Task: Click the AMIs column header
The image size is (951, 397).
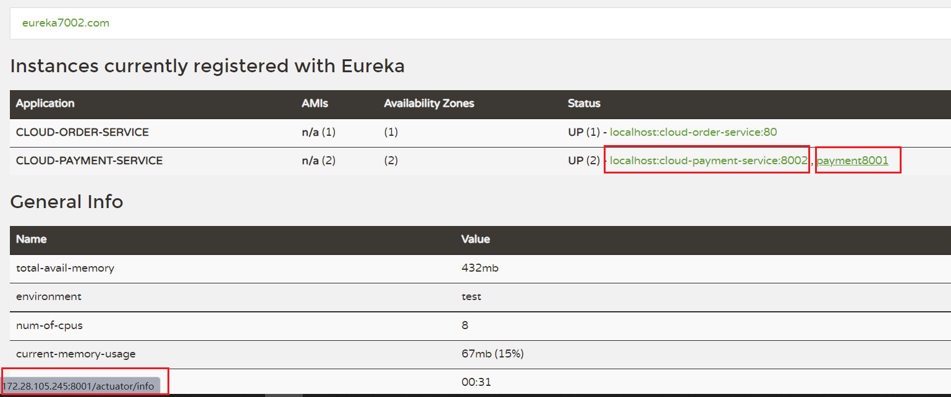Action: [315, 104]
